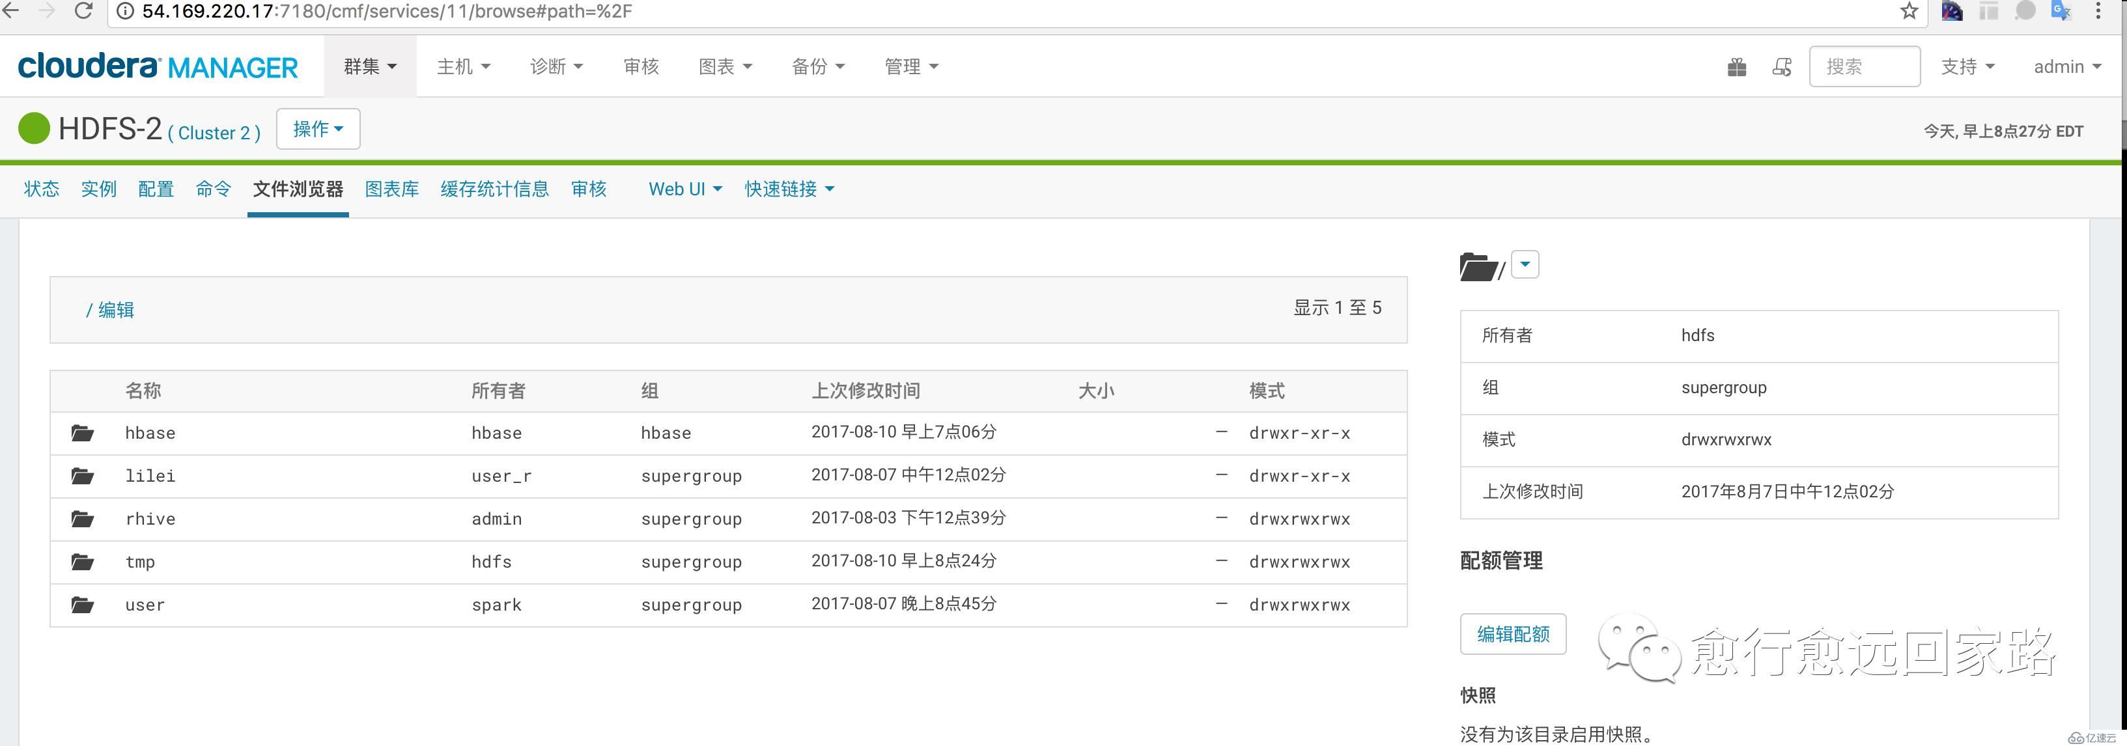The image size is (2127, 746).
Task: Switch to the 图表库 tab
Action: click(x=392, y=189)
